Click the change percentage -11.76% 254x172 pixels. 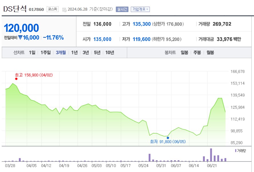[53, 38]
